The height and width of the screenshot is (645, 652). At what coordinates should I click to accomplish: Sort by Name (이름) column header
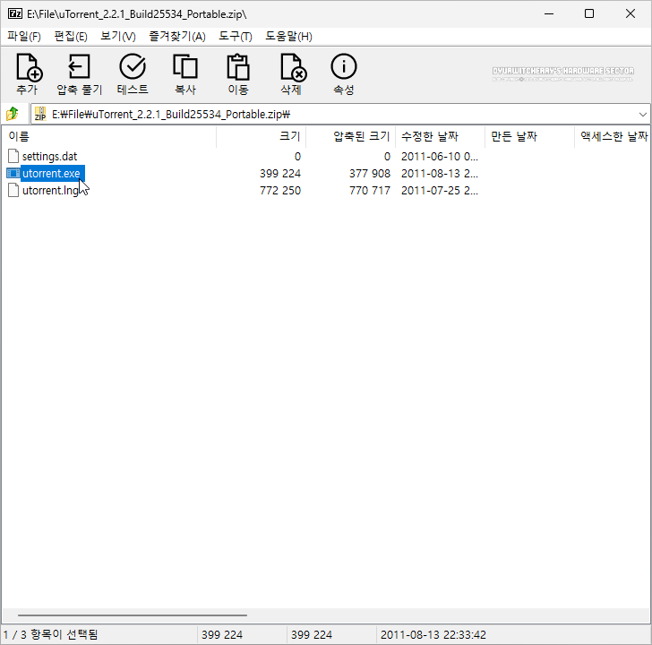pos(108,136)
